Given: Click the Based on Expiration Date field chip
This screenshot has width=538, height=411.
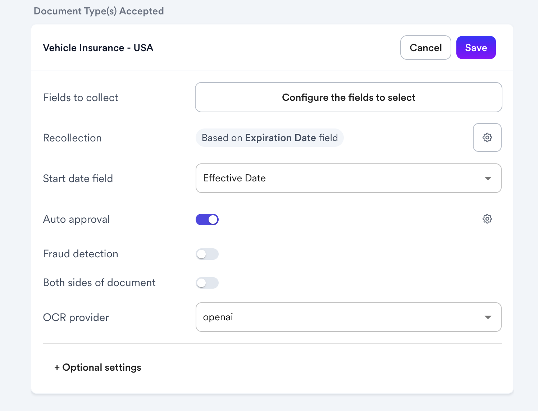Looking at the screenshot, I should (x=270, y=138).
